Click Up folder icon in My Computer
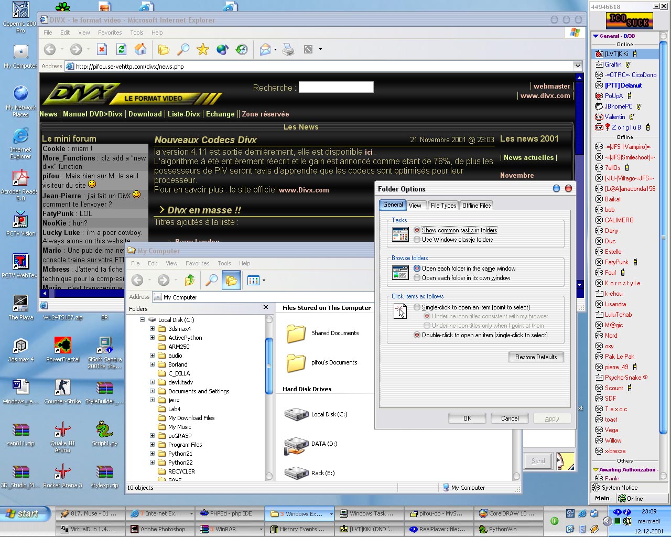 190,280
